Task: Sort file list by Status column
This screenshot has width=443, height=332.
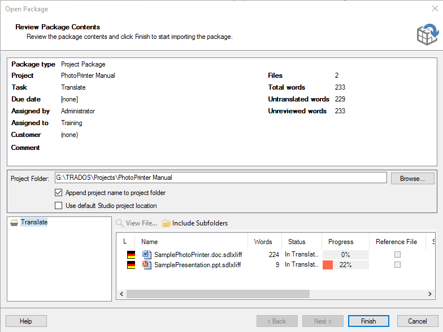Action: [x=302, y=242]
